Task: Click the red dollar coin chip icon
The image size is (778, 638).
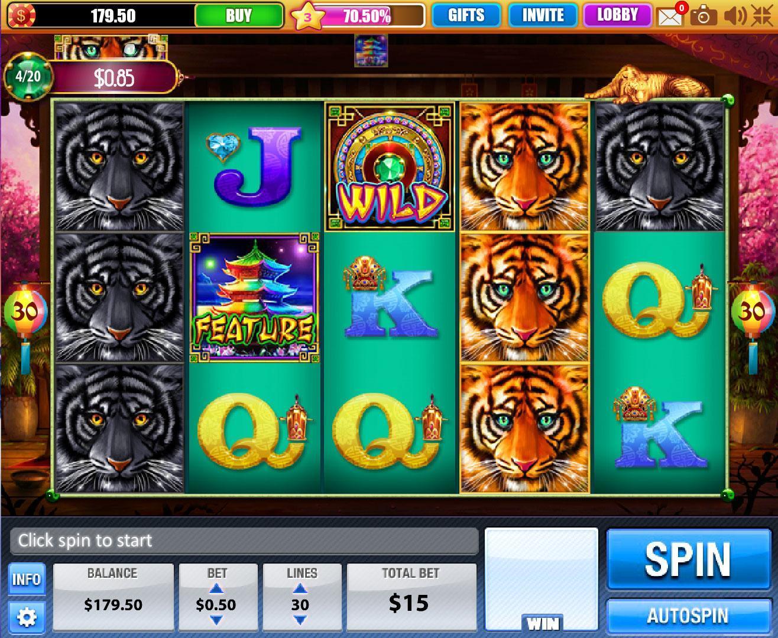Action: click(20, 15)
